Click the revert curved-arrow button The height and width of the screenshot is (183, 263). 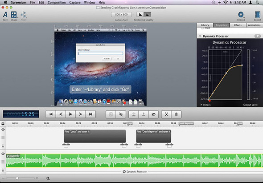pos(153,114)
